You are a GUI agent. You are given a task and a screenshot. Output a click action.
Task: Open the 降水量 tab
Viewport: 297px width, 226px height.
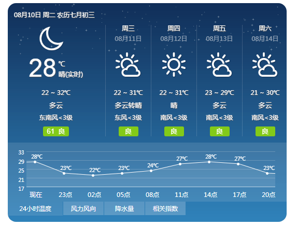pos(124,208)
